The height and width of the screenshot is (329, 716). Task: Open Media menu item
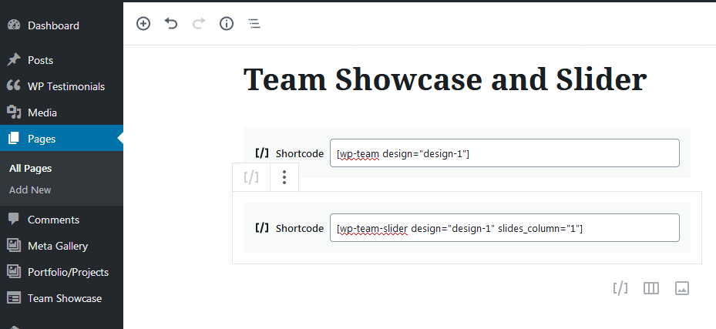[x=62, y=112]
